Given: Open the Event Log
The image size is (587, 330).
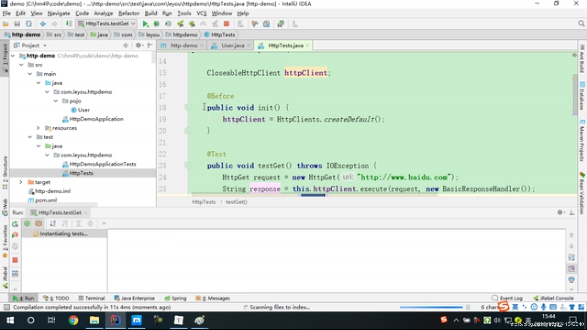Looking at the screenshot, I should 507,298.
